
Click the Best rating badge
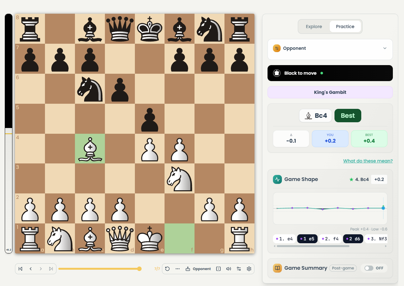pos(348,116)
